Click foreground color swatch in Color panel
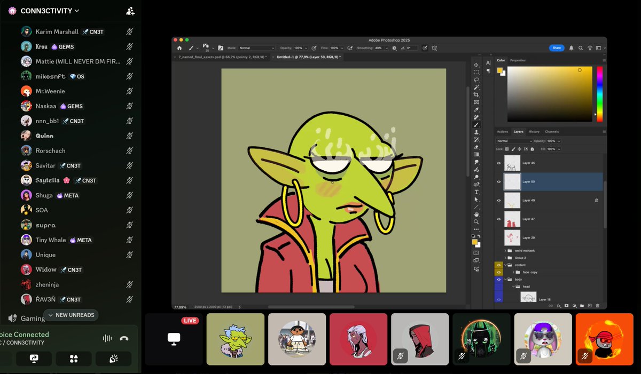 500,70
